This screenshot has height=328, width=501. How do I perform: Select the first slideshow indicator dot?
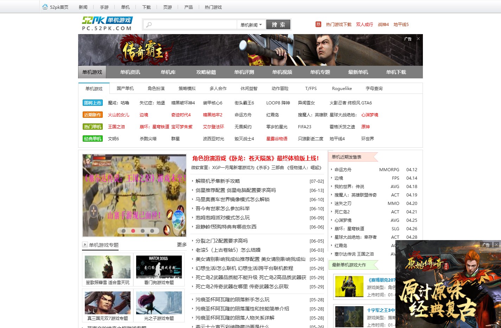tap(124, 231)
